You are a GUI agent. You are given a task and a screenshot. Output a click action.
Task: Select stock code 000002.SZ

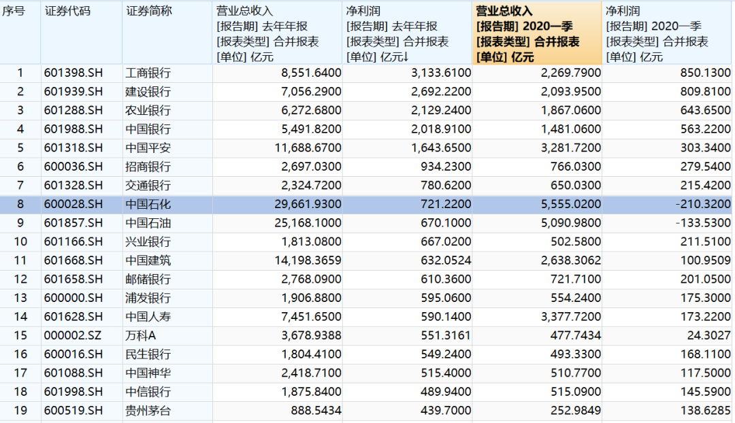click(72, 335)
